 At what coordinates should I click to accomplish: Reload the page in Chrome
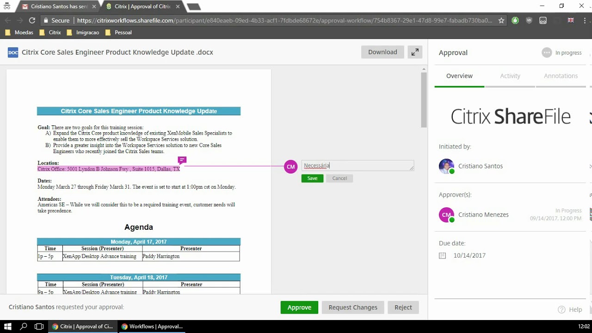click(32, 20)
